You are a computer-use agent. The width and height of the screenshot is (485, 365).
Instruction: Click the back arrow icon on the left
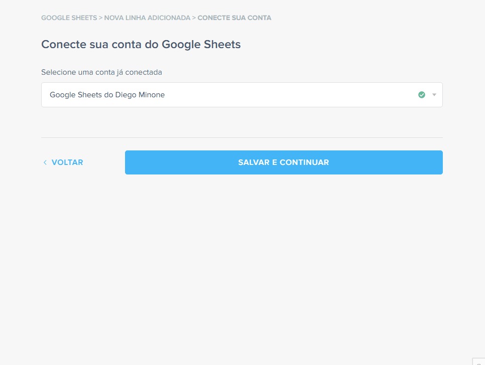45,162
